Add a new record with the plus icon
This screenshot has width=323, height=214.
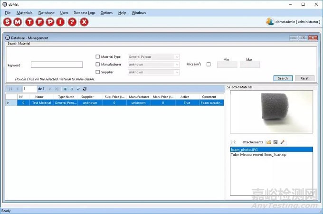(65, 89)
